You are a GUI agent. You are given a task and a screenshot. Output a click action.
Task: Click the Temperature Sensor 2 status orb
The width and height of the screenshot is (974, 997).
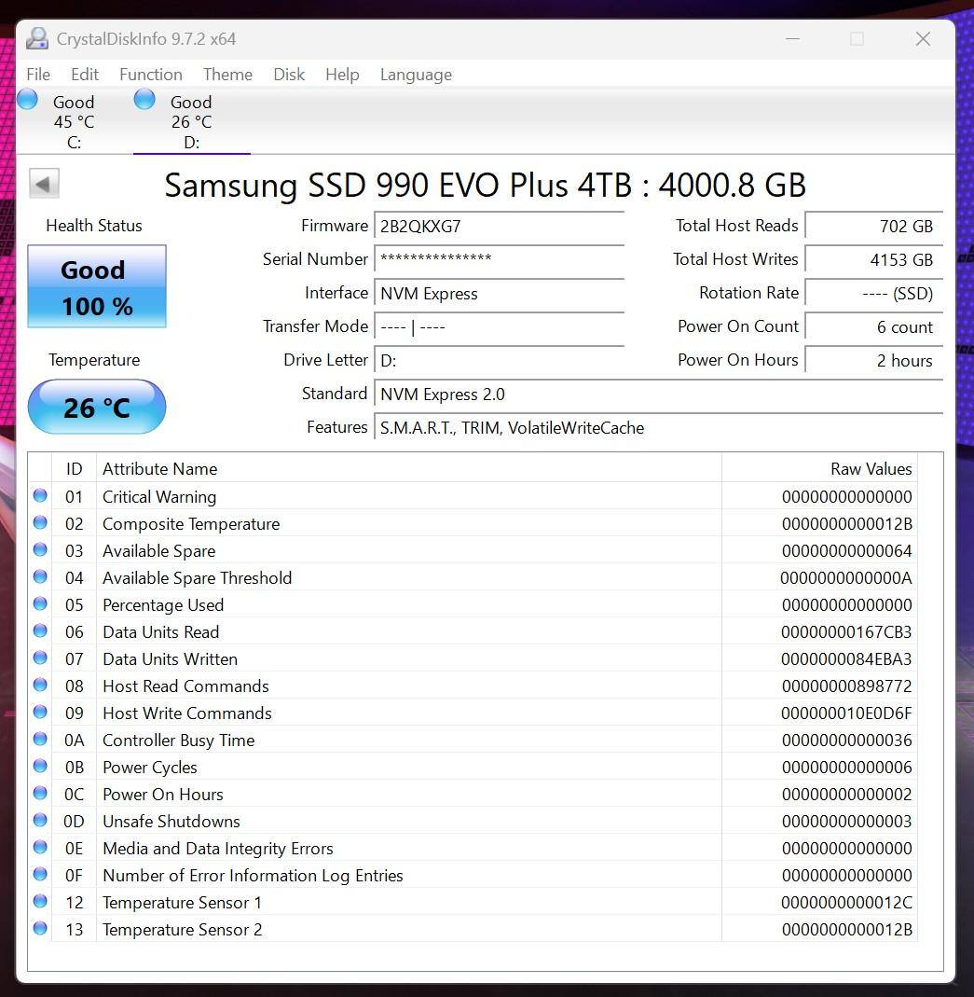point(40,929)
